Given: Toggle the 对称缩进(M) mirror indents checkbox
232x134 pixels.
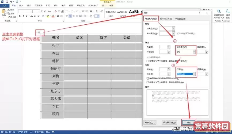Looking at the screenshot, I should coord(147,57).
